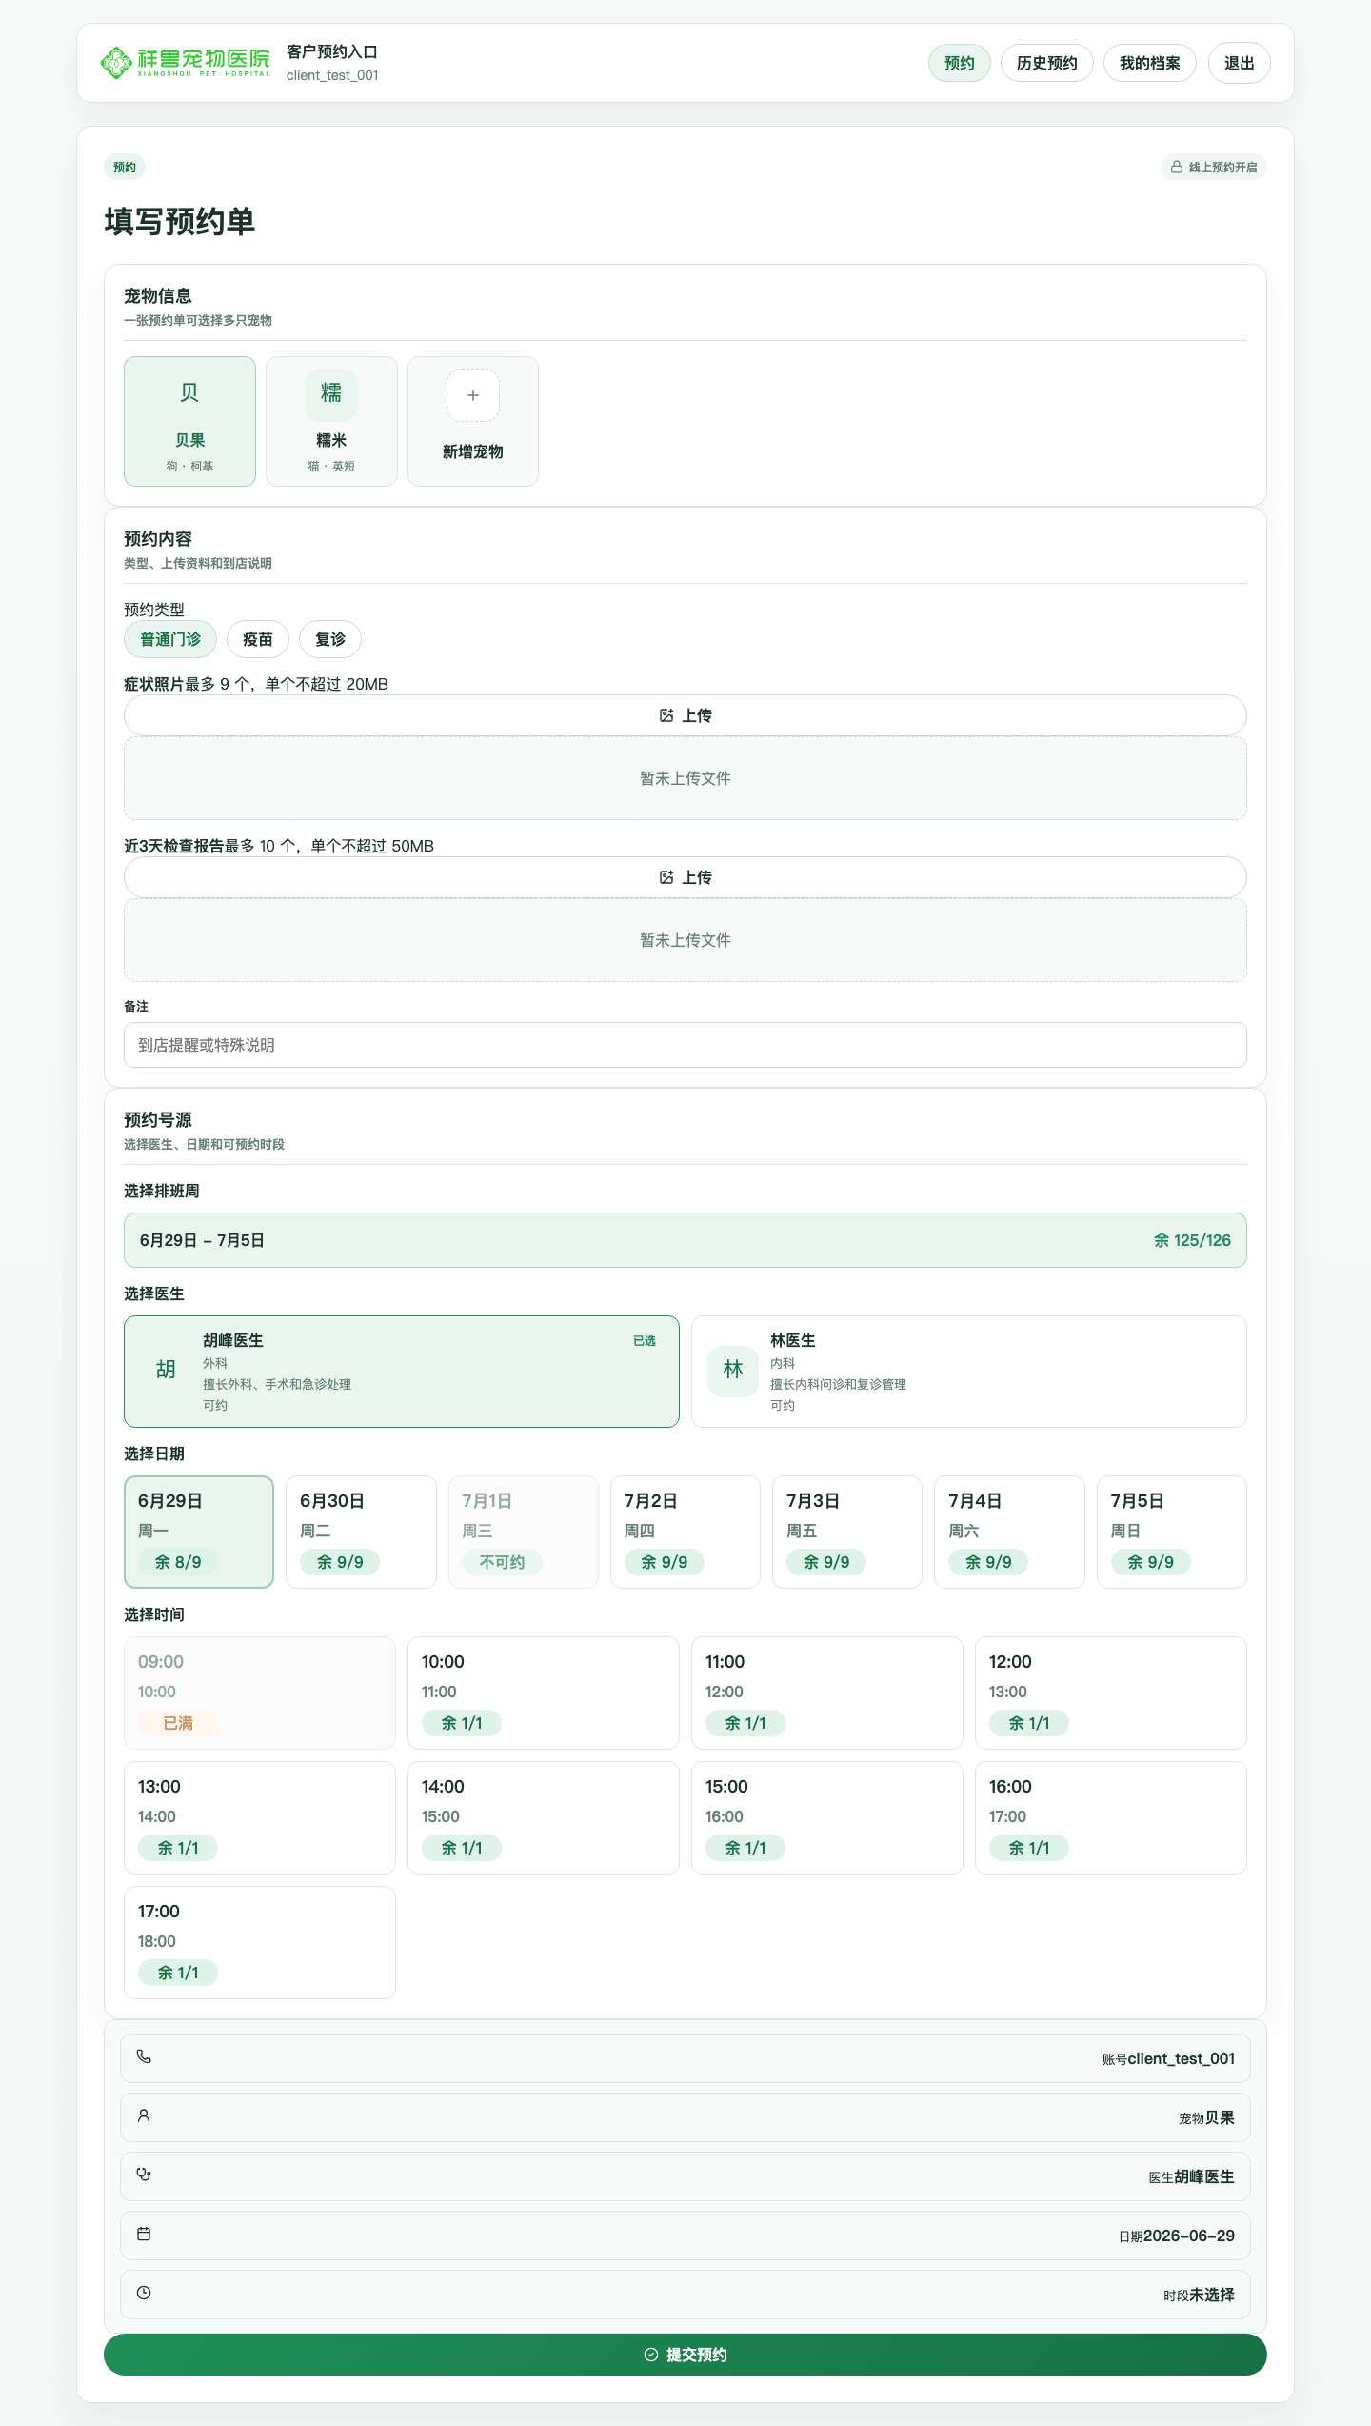
Task: Go to 我的档案
Action: 1150,63
